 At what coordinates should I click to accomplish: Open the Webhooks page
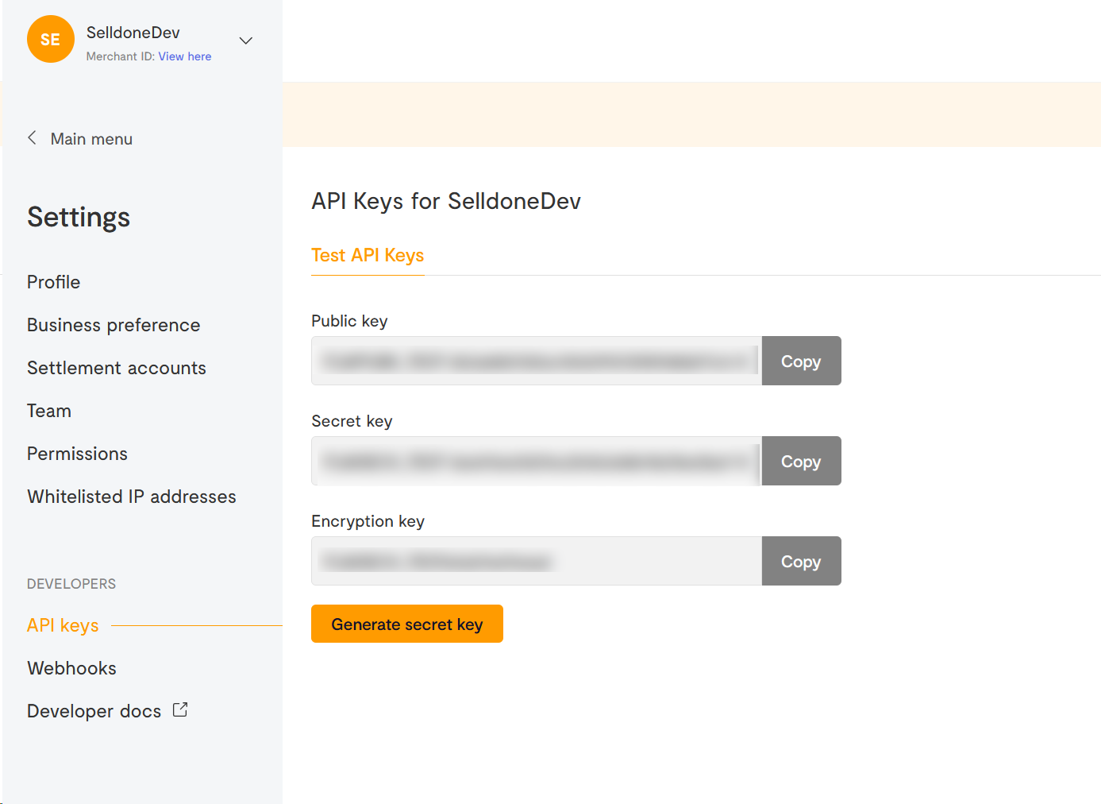(x=71, y=668)
